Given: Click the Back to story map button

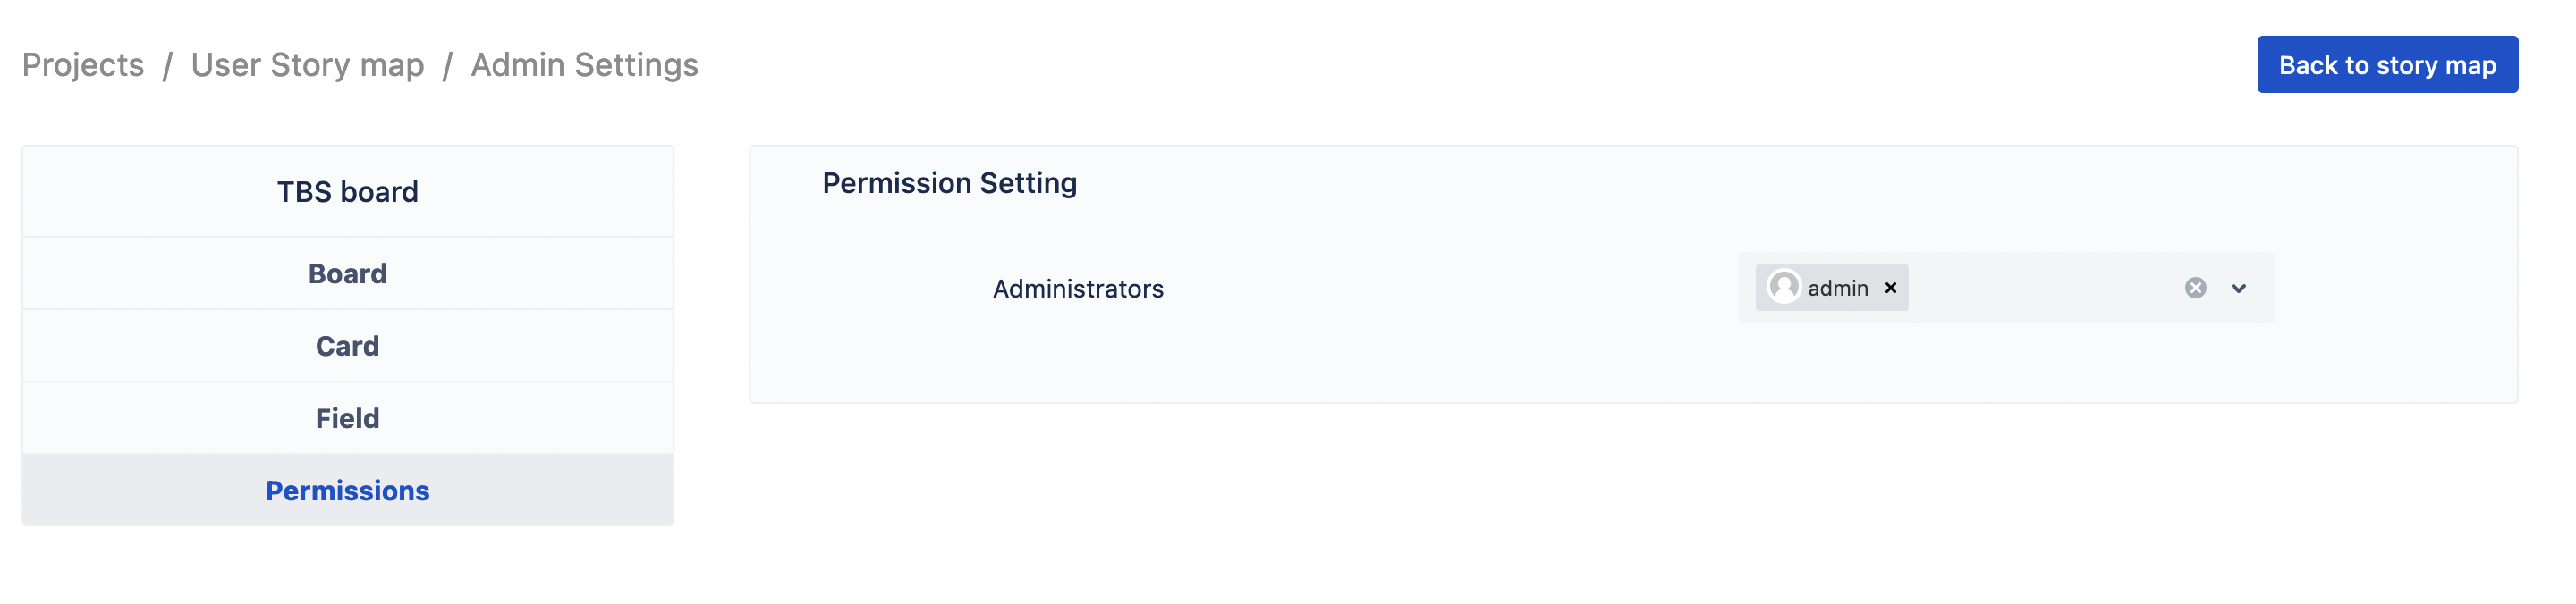Looking at the screenshot, I should pos(2386,65).
